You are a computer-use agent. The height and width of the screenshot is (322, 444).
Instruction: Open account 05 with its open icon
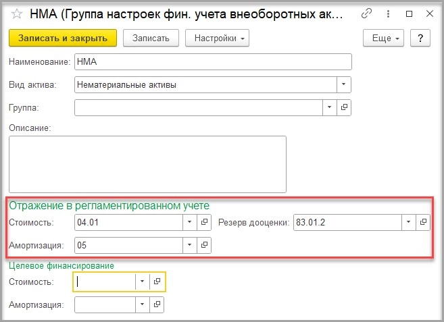tap(204, 245)
